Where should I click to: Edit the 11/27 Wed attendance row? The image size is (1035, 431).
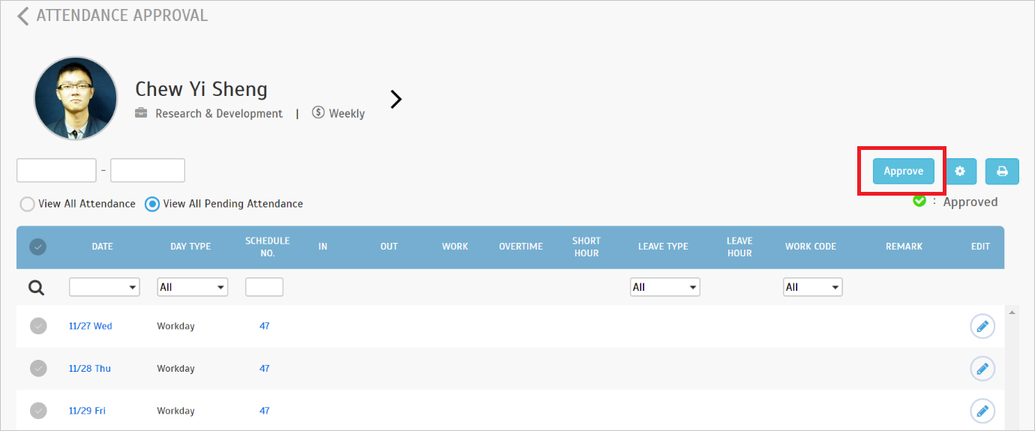982,326
